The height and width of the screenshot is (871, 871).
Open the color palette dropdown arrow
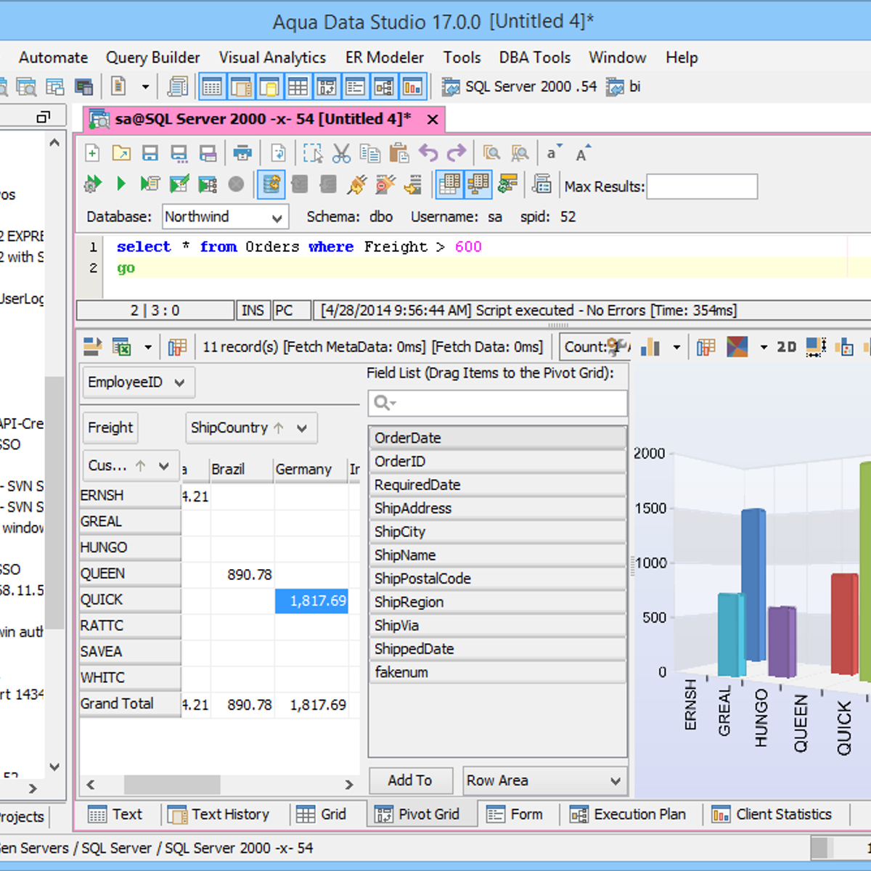click(764, 348)
